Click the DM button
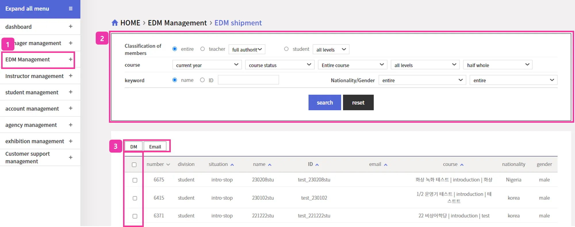Viewport: 575px width, 227px height. click(134, 147)
